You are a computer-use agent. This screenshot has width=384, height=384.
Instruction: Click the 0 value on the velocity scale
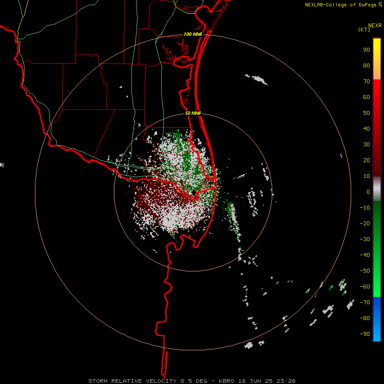click(x=368, y=192)
